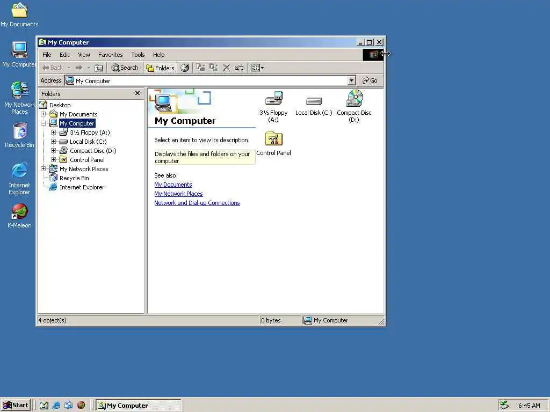
Task: Select My Network Places in folder tree
Action: coord(84,169)
